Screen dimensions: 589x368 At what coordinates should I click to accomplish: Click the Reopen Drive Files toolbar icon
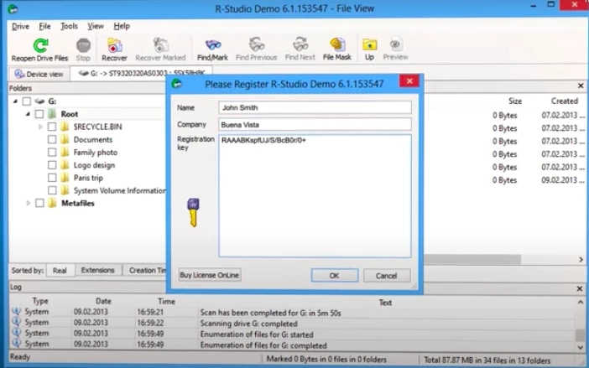(x=39, y=45)
